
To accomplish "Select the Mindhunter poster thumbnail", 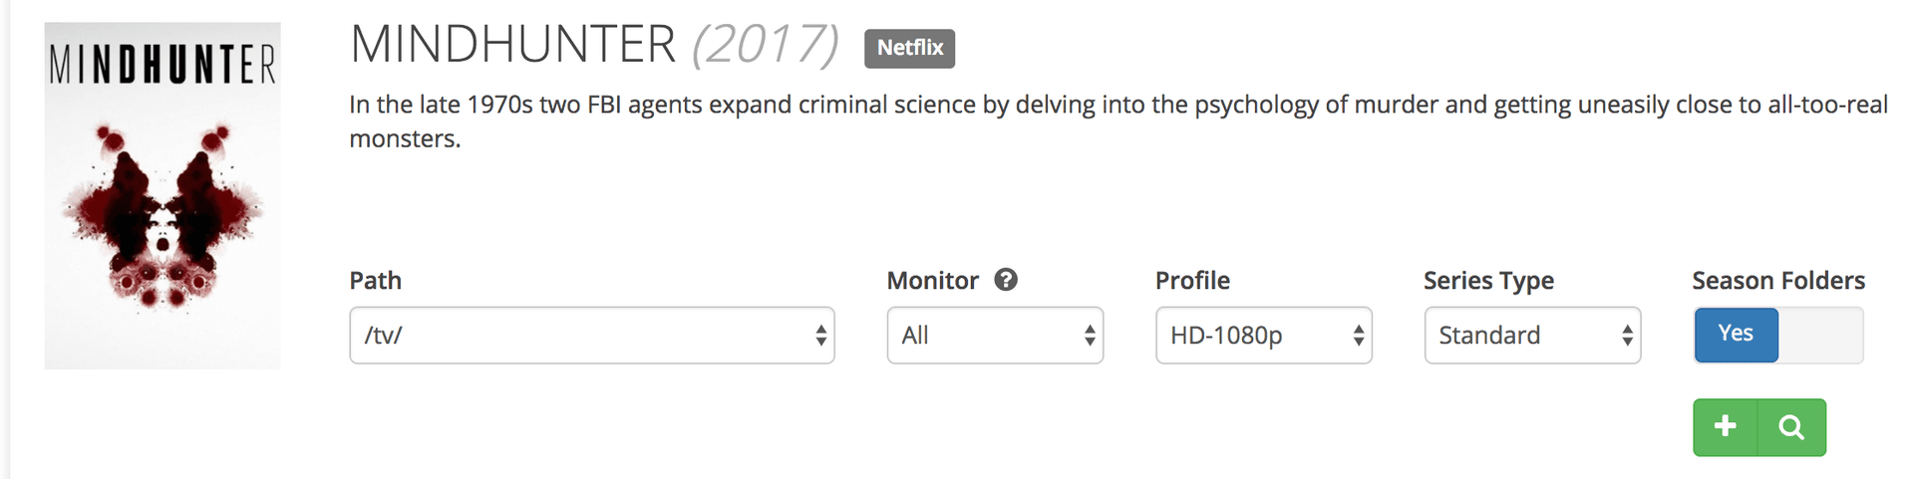I will [x=162, y=196].
